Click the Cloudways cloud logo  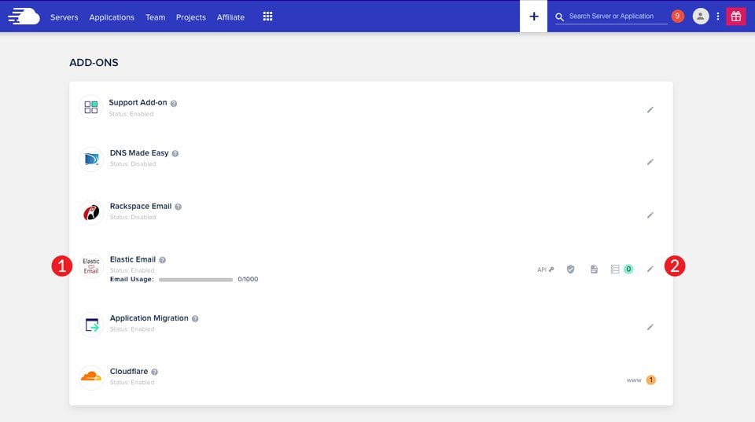(24, 17)
